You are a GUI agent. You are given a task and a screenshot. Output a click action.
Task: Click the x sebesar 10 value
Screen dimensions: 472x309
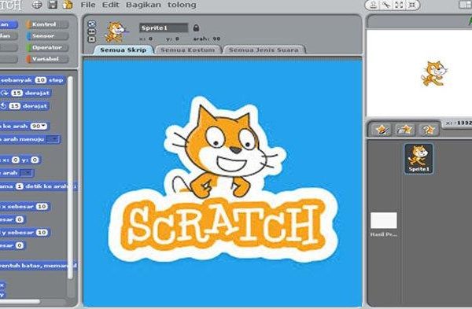[x=42, y=207]
